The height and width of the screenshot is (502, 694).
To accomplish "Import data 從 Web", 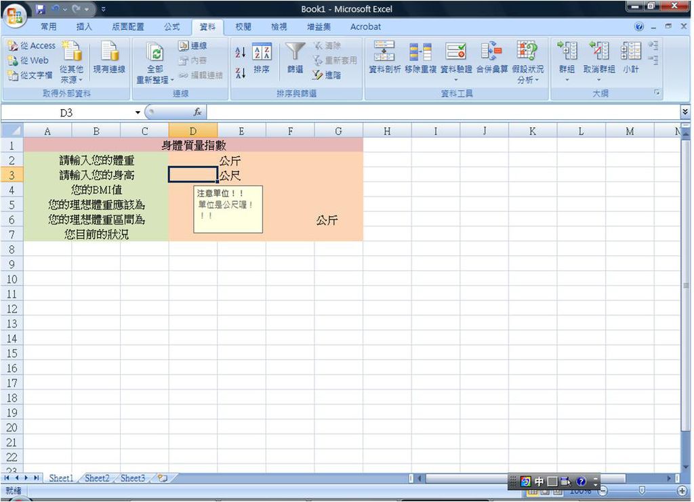I will coord(28,60).
